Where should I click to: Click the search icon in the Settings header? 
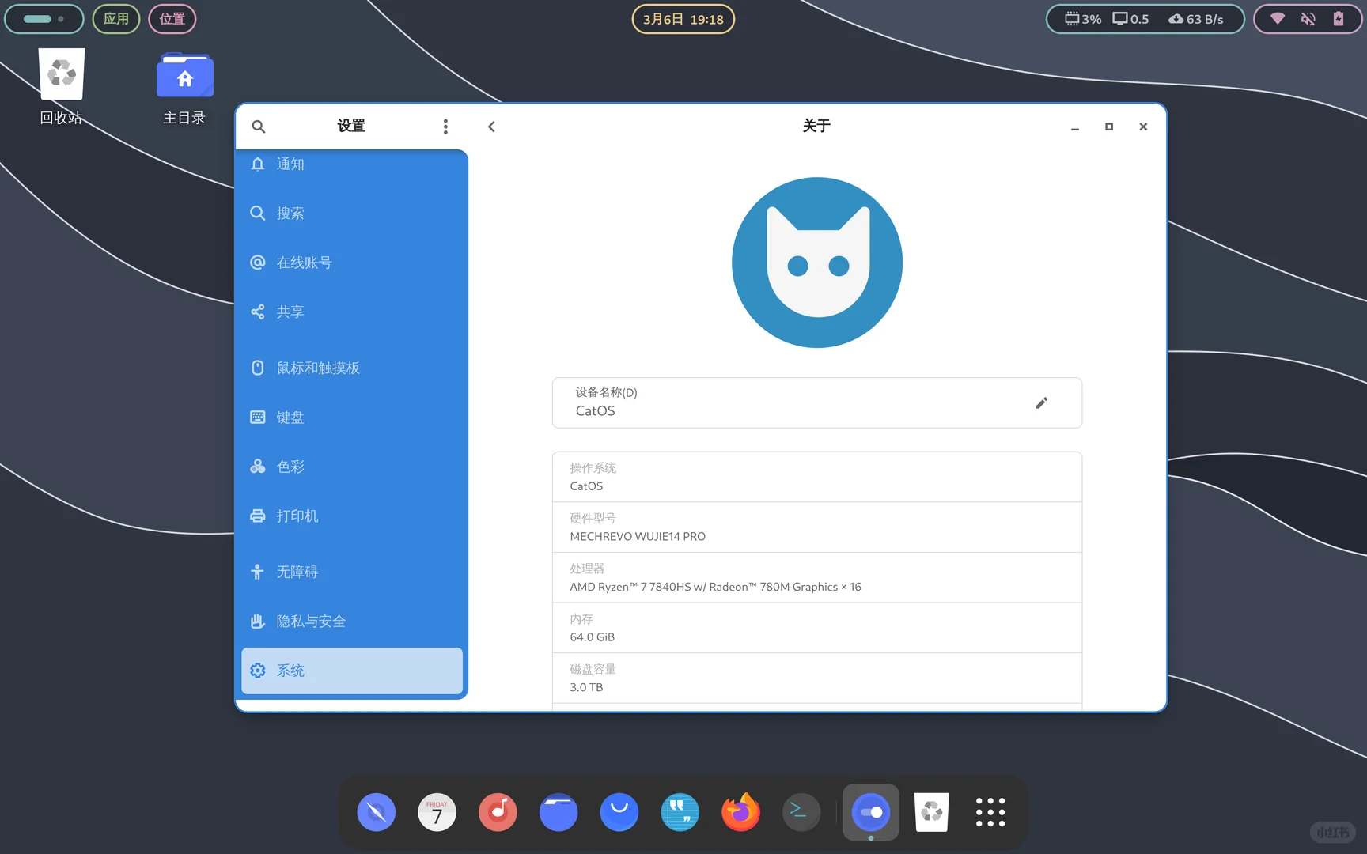click(258, 126)
